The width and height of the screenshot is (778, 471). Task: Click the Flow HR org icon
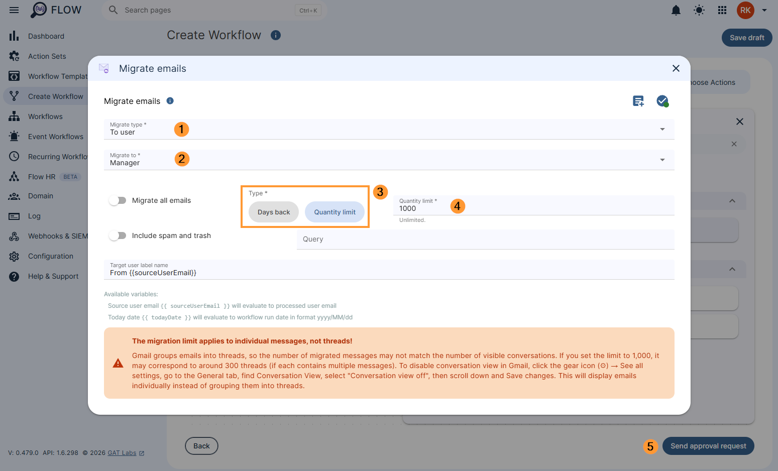(x=14, y=177)
